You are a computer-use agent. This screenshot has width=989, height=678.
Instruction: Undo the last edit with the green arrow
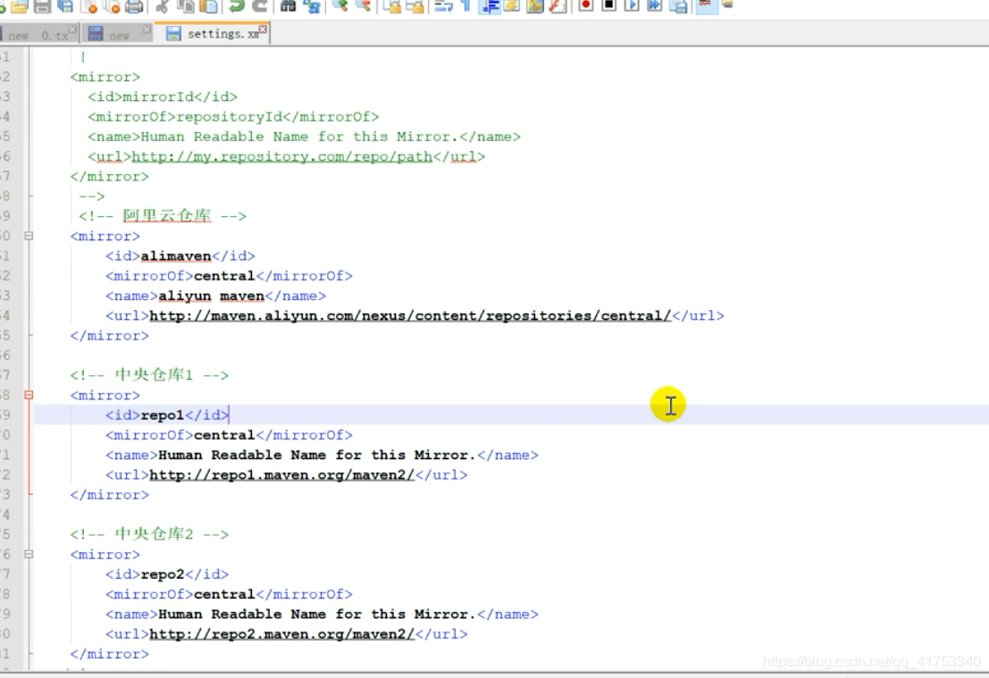coord(237,6)
